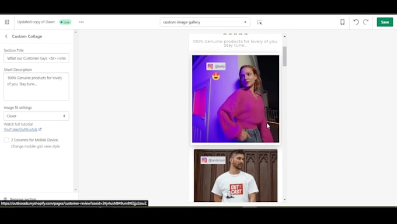This screenshot has height=224, width=397.
Task: Click the woman in pink sweater image
Action: (x=235, y=99)
